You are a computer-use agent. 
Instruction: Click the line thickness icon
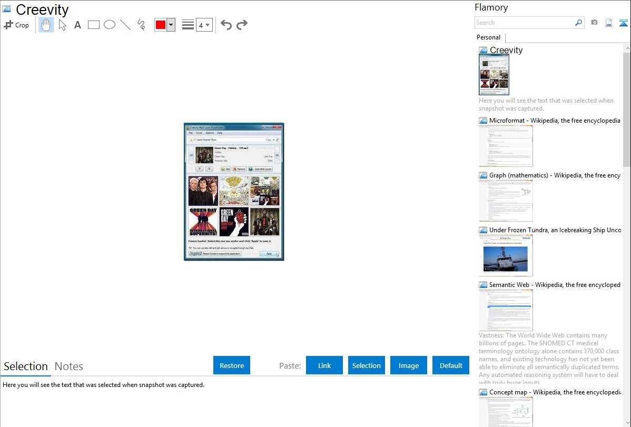click(188, 25)
